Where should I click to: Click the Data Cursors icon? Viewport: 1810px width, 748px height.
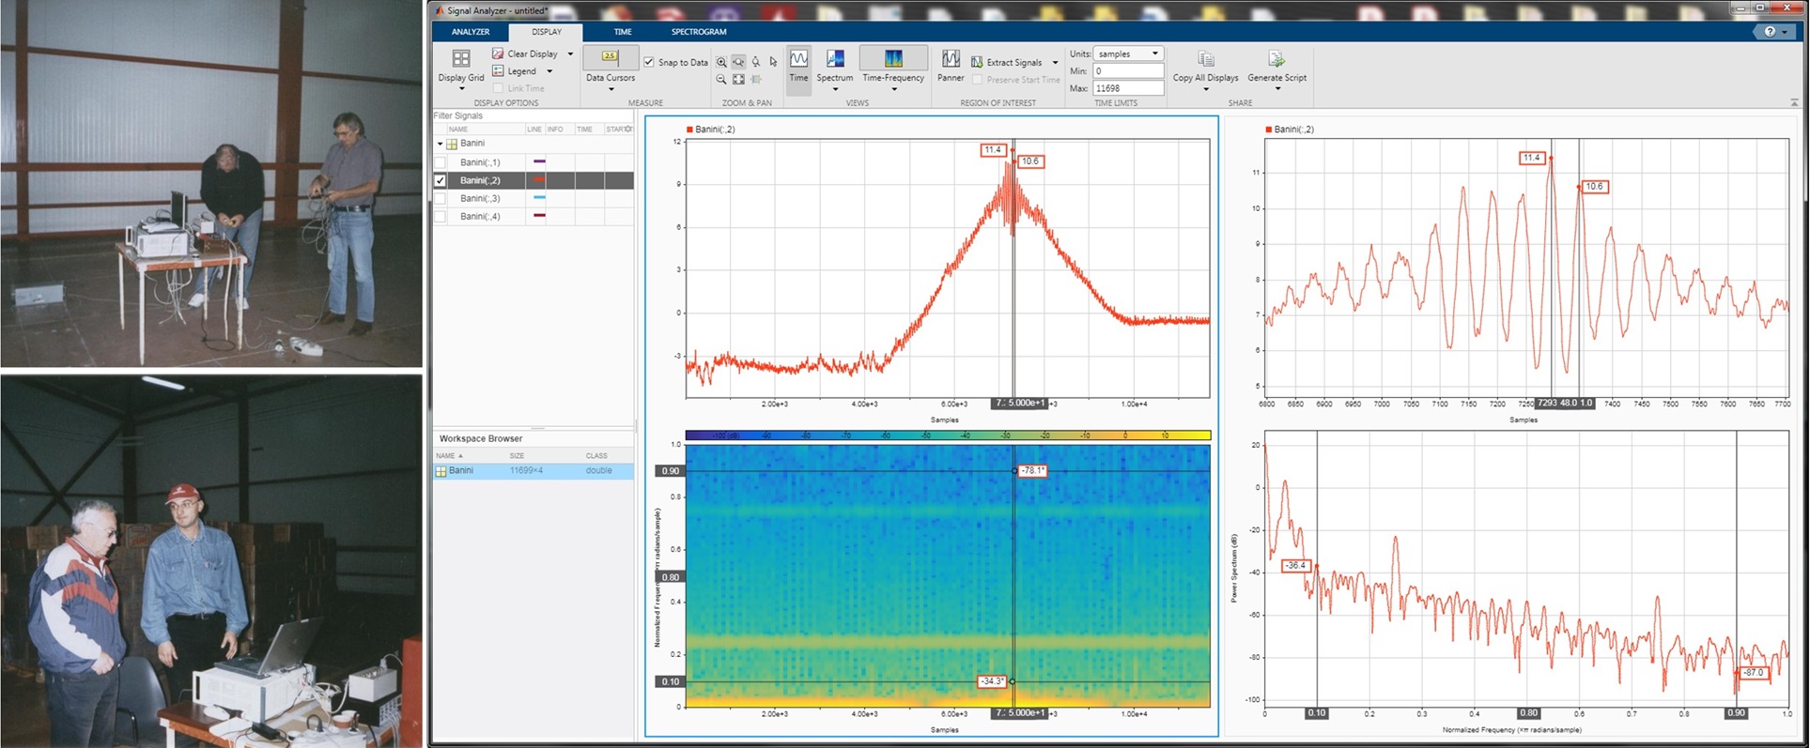click(610, 58)
